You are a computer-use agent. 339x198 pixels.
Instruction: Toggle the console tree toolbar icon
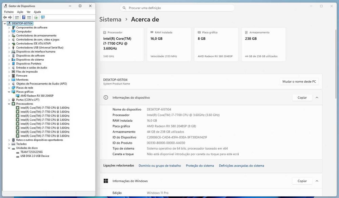(x=17, y=17)
